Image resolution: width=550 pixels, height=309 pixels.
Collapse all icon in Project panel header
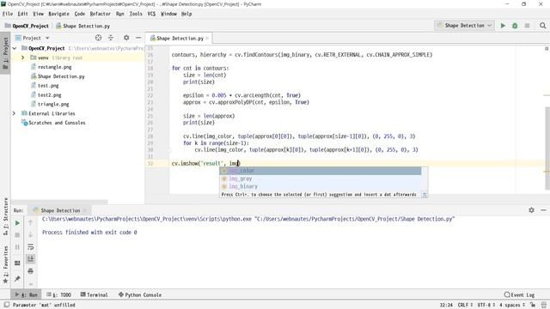(111, 38)
